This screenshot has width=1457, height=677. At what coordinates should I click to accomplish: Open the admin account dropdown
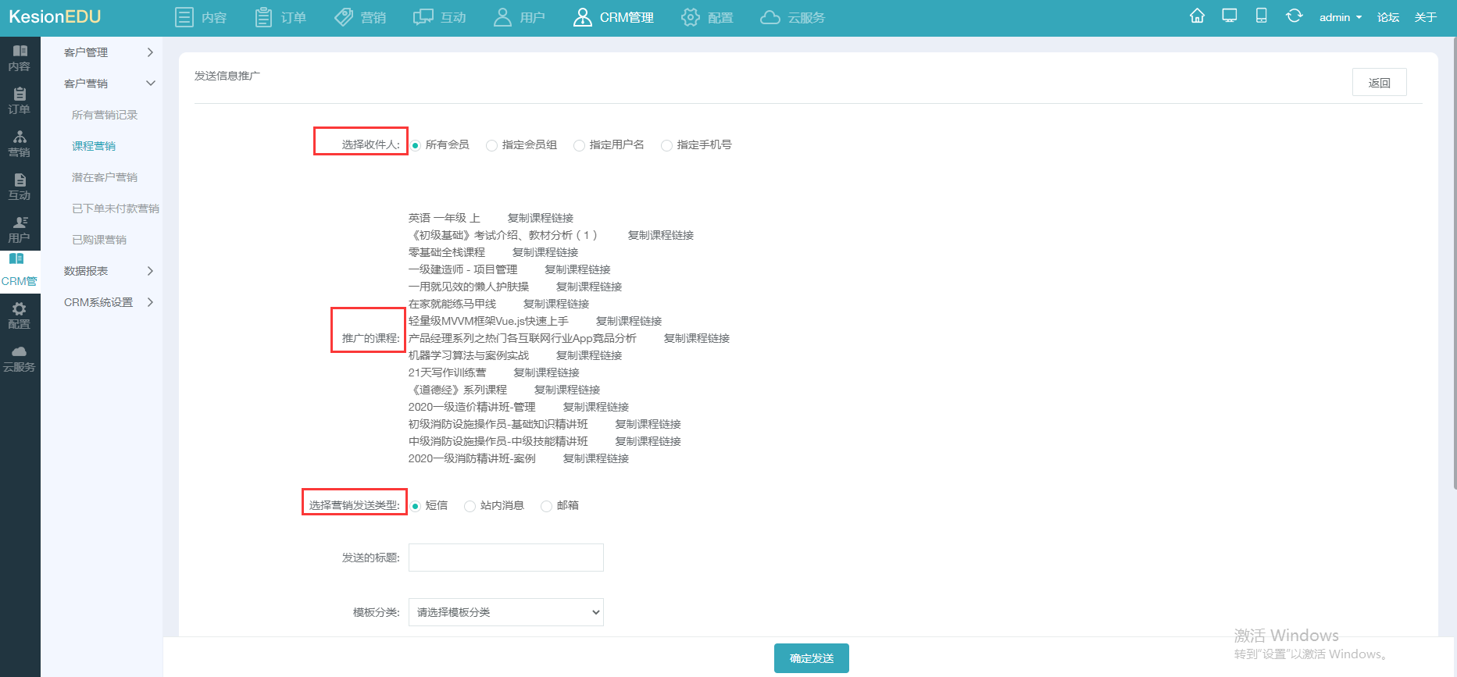pyautogui.click(x=1340, y=17)
